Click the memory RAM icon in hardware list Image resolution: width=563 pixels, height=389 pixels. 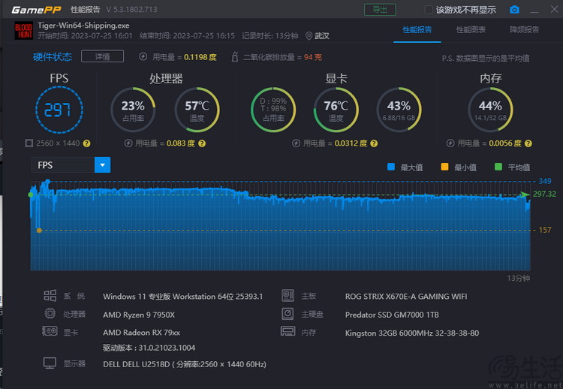pos(288,331)
